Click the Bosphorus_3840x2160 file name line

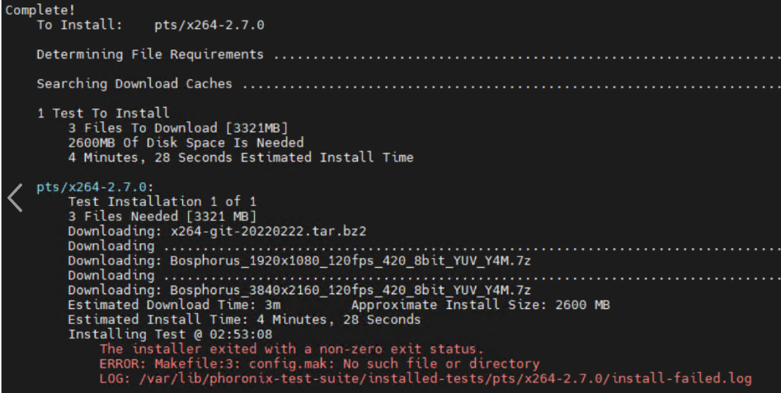coord(299,290)
